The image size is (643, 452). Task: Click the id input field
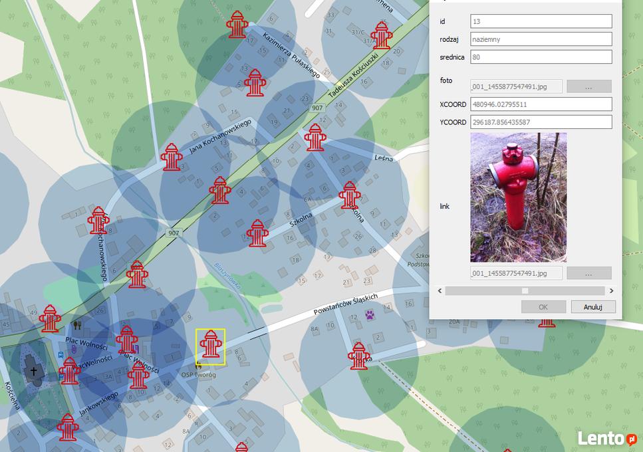click(541, 21)
